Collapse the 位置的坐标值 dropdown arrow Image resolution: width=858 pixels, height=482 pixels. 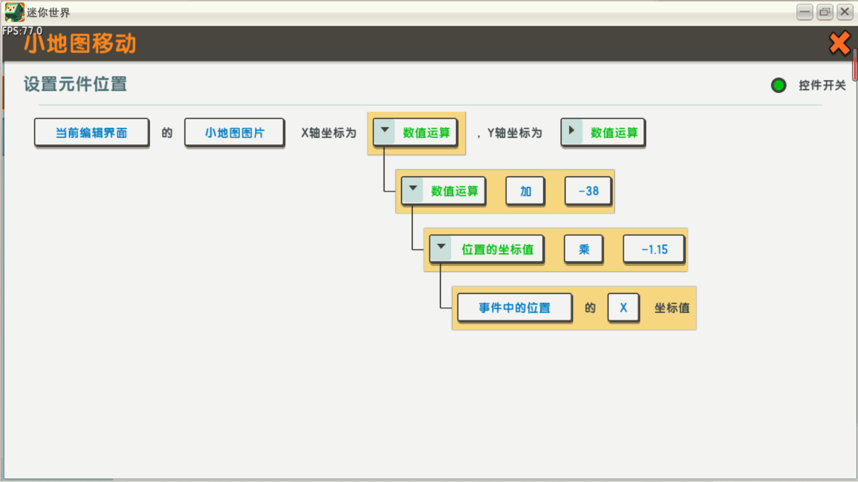[x=441, y=247]
